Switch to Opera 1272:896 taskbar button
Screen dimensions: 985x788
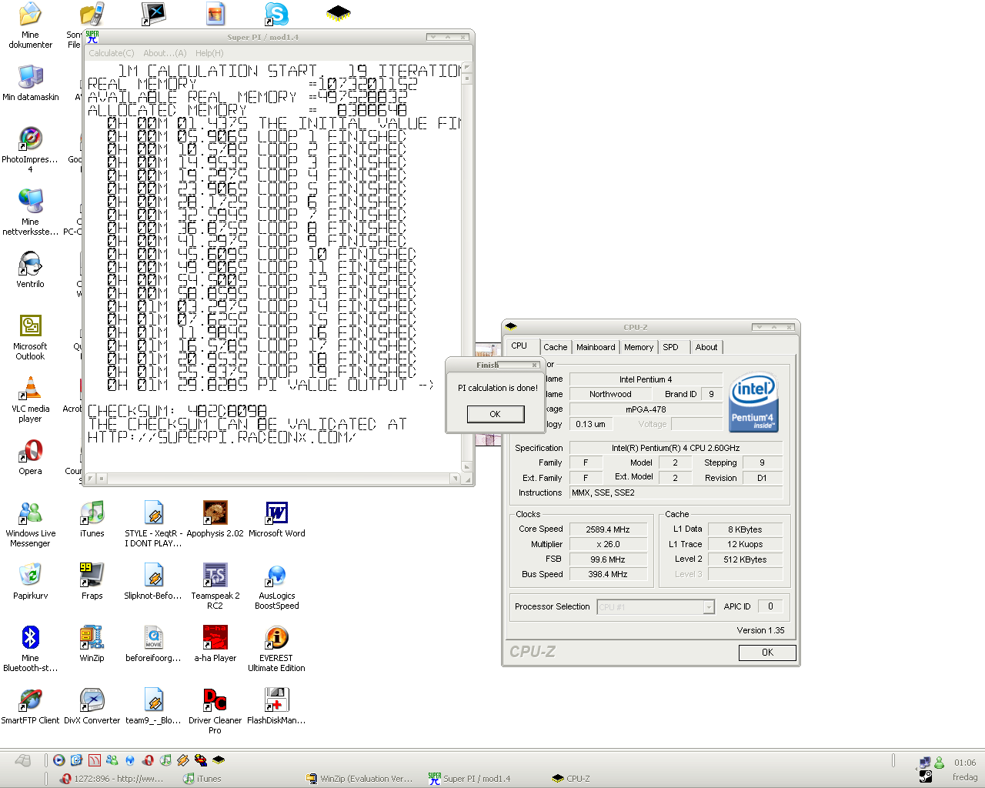point(113,779)
